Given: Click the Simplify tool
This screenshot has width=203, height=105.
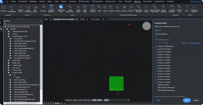Looking at the screenshot, I should point(111,8).
